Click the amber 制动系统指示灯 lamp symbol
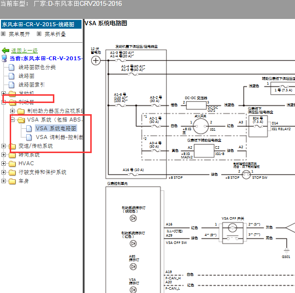The height and width of the screenshot is (293, 295). point(133,218)
